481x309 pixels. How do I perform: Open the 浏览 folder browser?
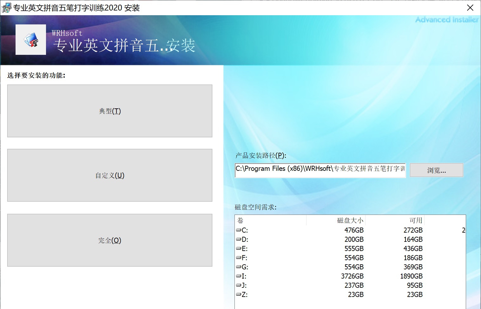coord(436,170)
